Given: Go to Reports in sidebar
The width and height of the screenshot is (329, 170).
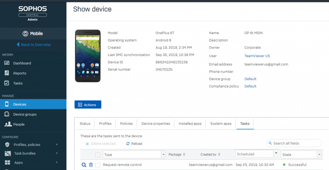Looking at the screenshot, I should click(20, 73).
